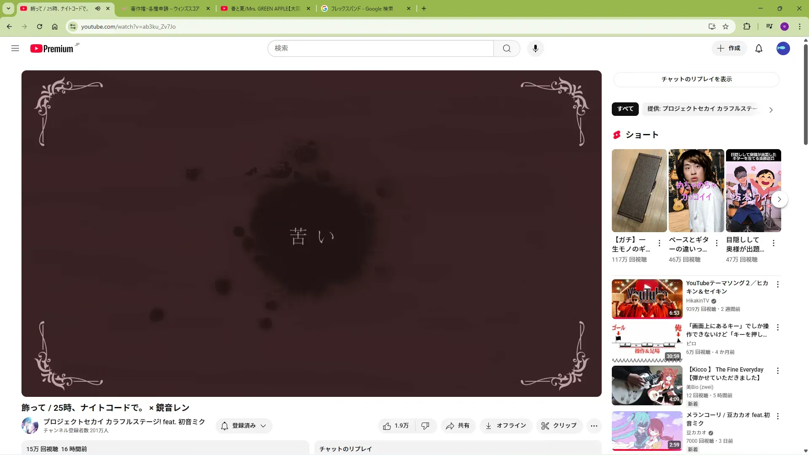
Task: Click the Show chat replay button
Action: (x=696, y=79)
